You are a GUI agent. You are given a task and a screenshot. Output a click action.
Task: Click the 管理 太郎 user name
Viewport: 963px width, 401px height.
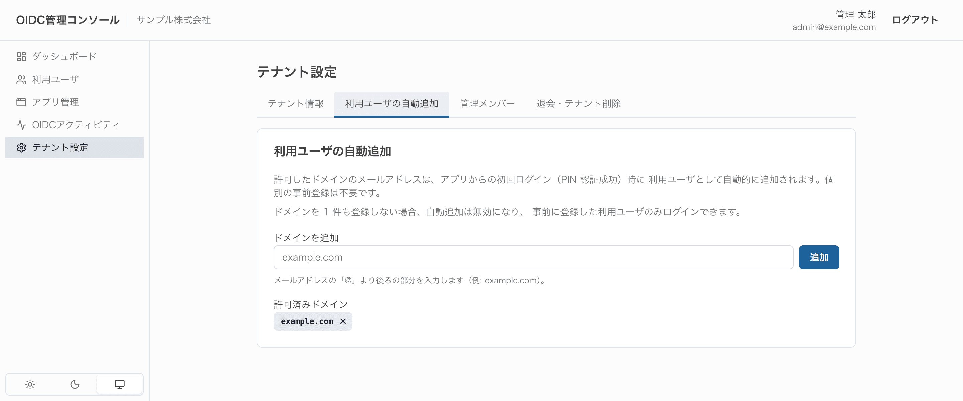click(x=856, y=15)
